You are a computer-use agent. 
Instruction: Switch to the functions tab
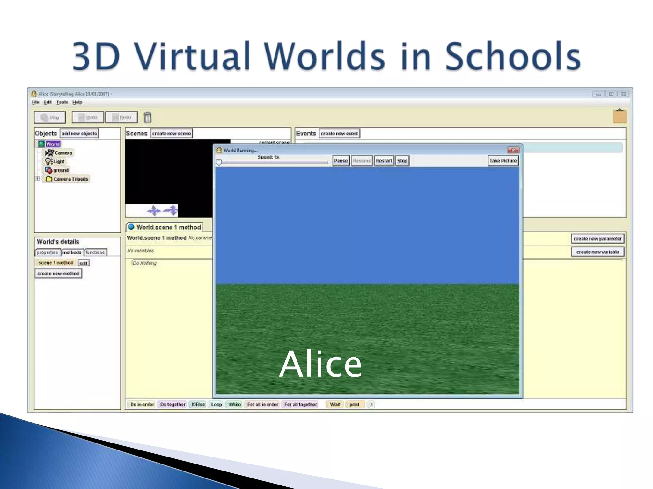[95, 252]
